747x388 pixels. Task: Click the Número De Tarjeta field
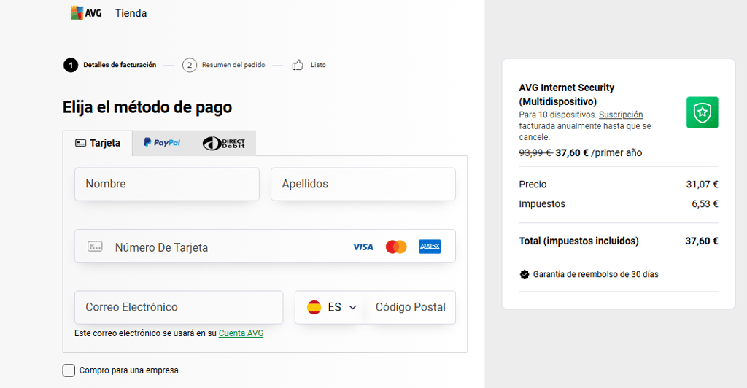pos(265,246)
